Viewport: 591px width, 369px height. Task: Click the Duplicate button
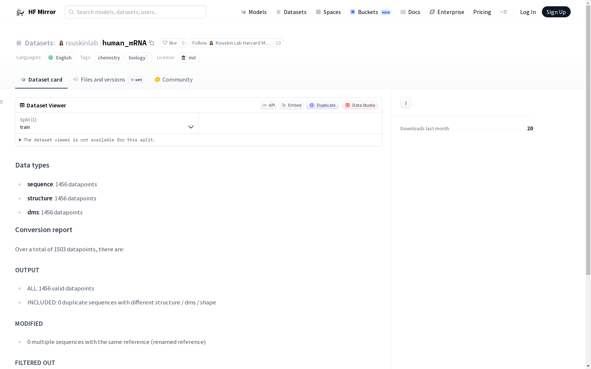coord(322,105)
